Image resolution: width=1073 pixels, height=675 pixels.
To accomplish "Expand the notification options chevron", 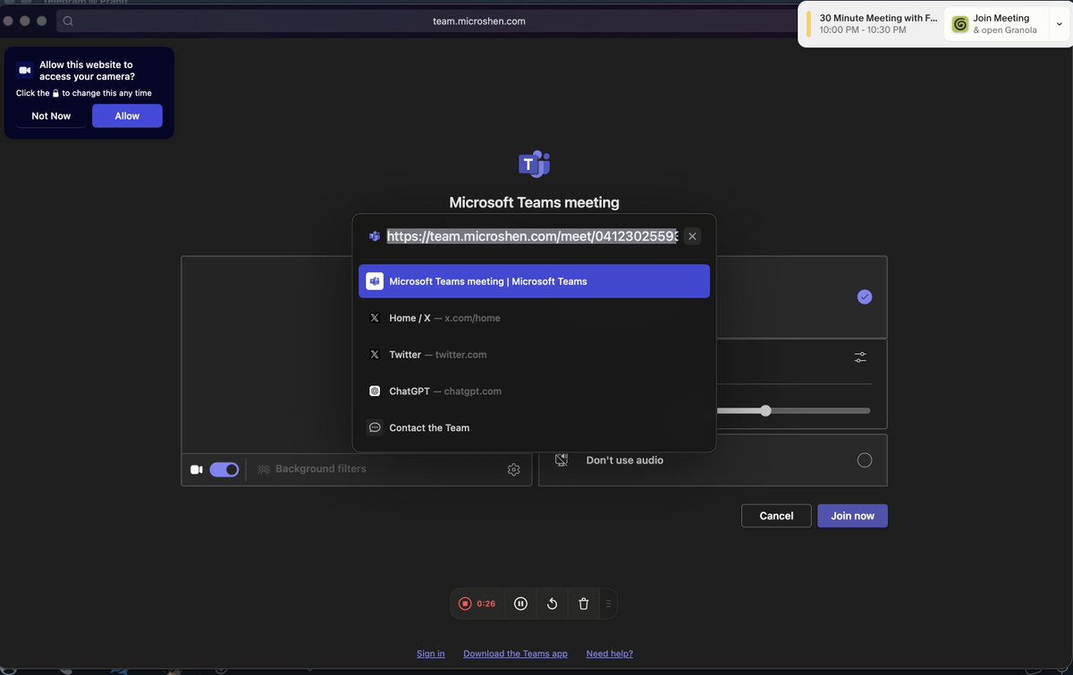I will coord(1059,24).
